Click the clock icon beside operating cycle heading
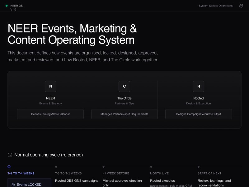The height and width of the screenshot is (187, 249). [x=10, y=155]
